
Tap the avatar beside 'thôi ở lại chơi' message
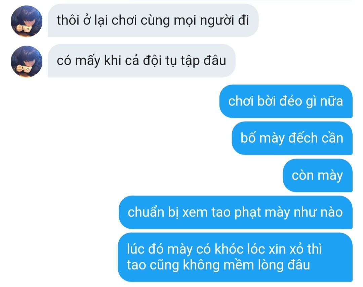coord(27,21)
